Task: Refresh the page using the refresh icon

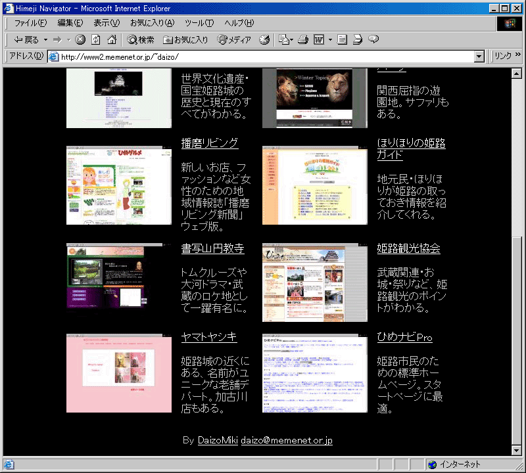Action: [x=96, y=39]
